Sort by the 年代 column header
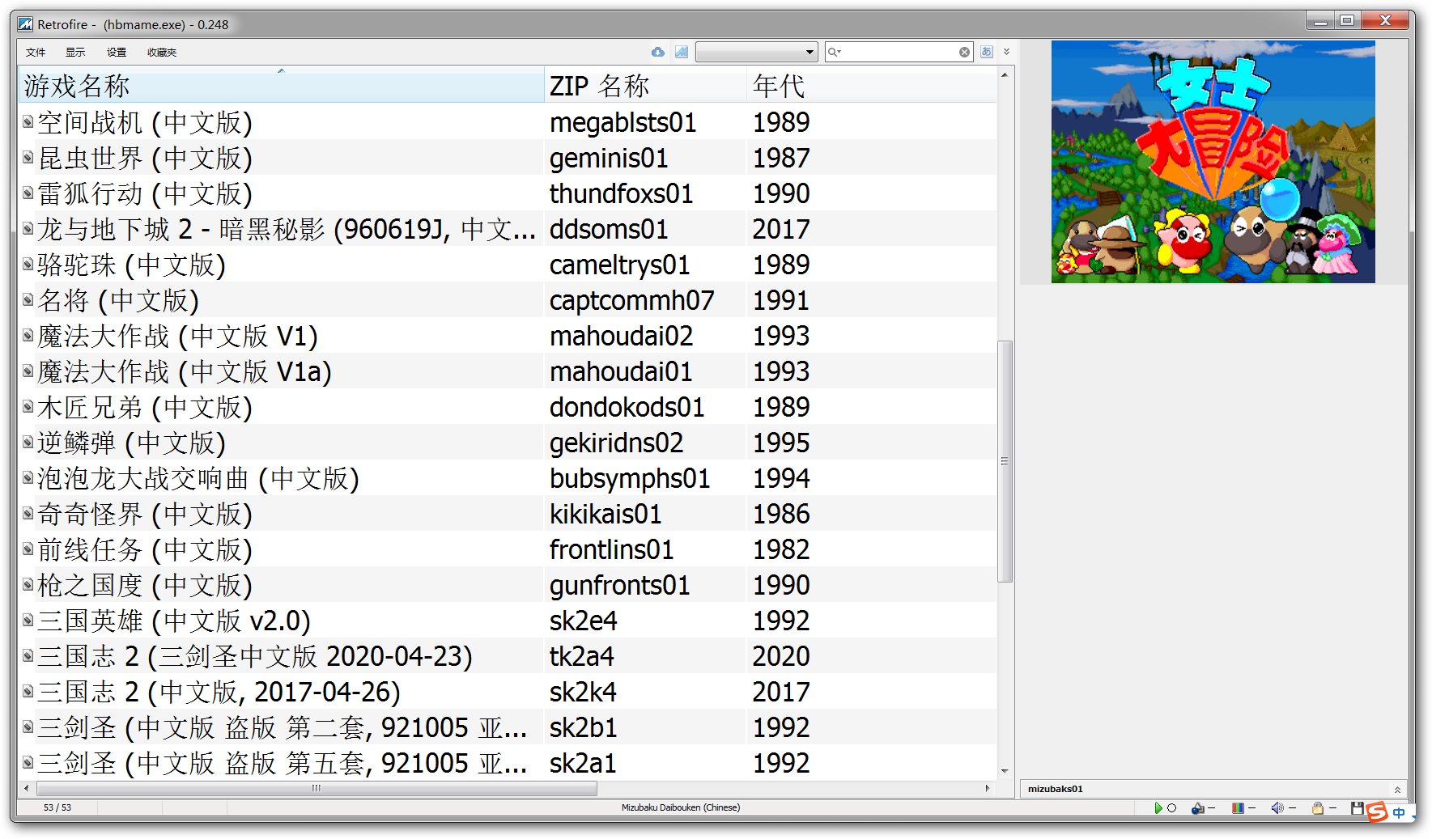Viewport: 1432px width, 839px height. [872, 86]
